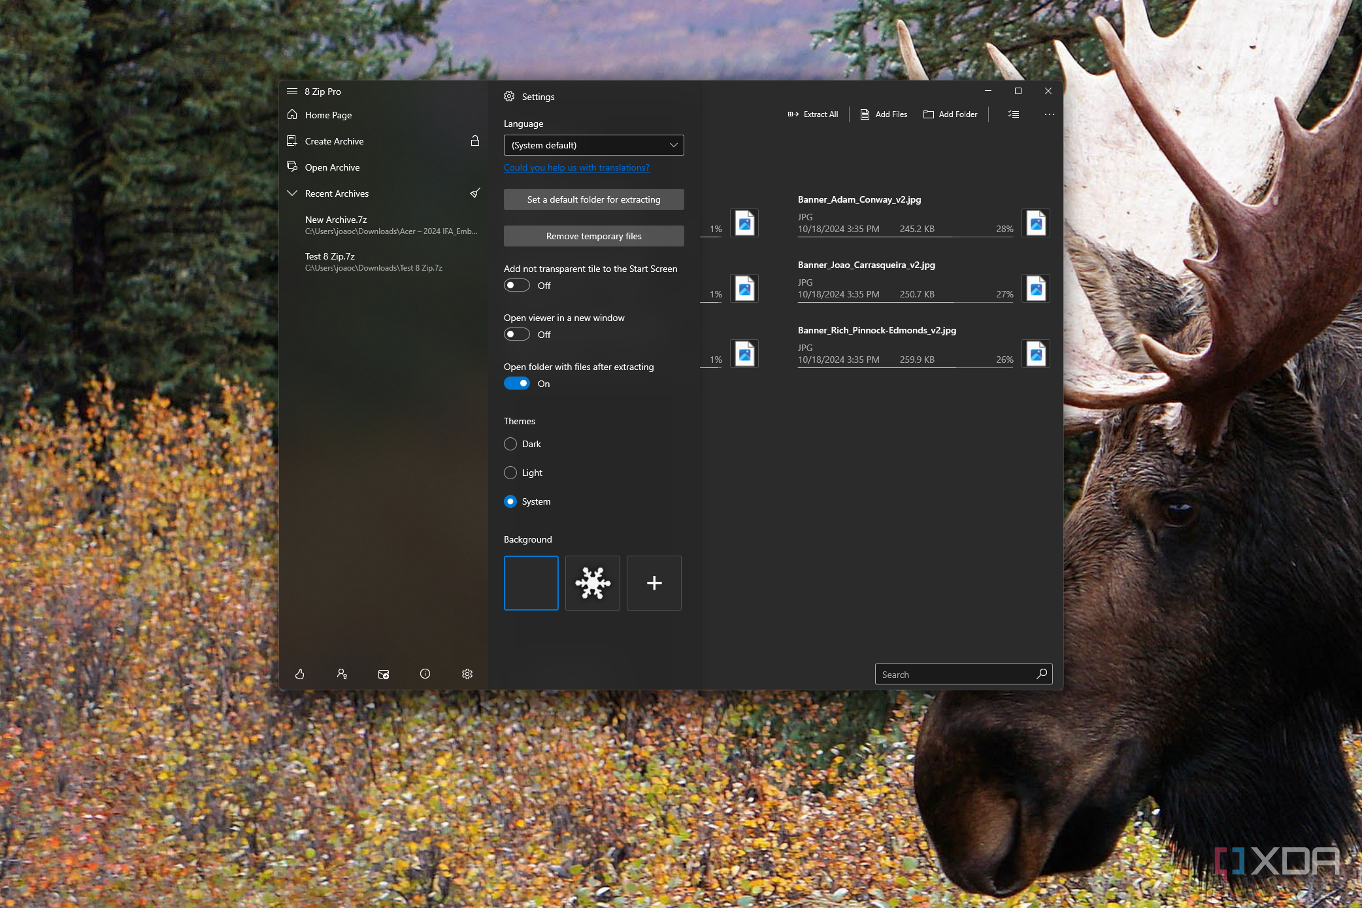Open the info about icon in bottom bar
Screen dimensions: 1362x908
425,674
